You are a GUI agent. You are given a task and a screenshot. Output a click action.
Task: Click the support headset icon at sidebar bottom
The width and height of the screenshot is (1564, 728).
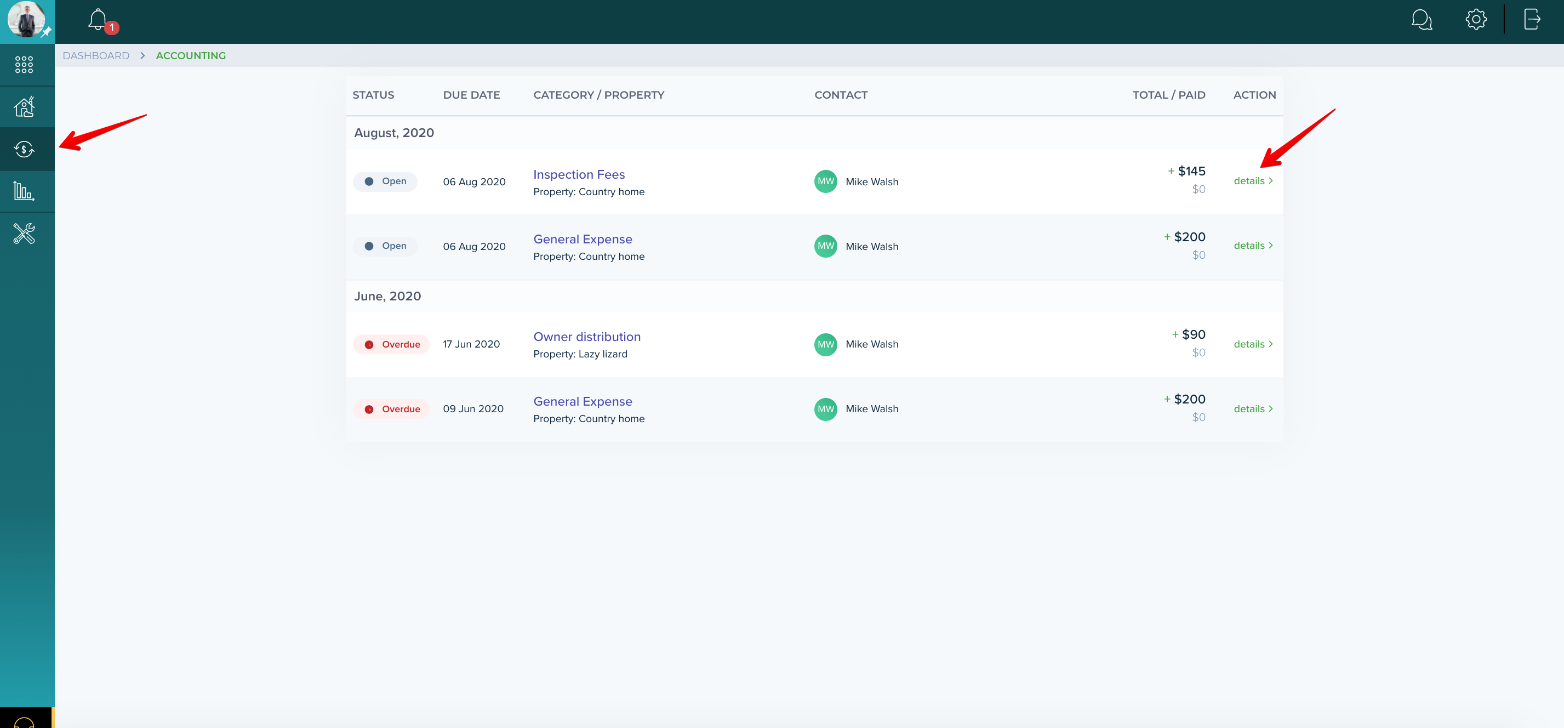tap(24, 722)
